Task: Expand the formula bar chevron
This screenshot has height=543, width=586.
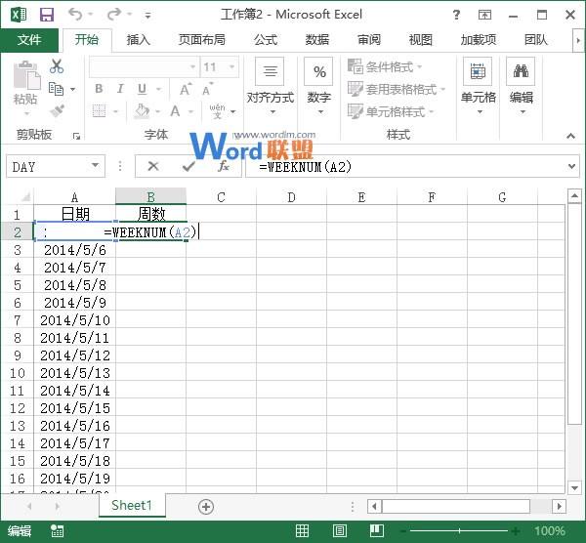Action: pyautogui.click(x=571, y=166)
